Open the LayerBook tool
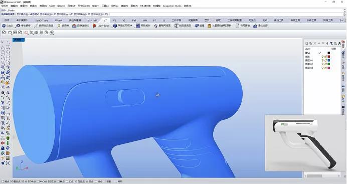 [101, 26]
